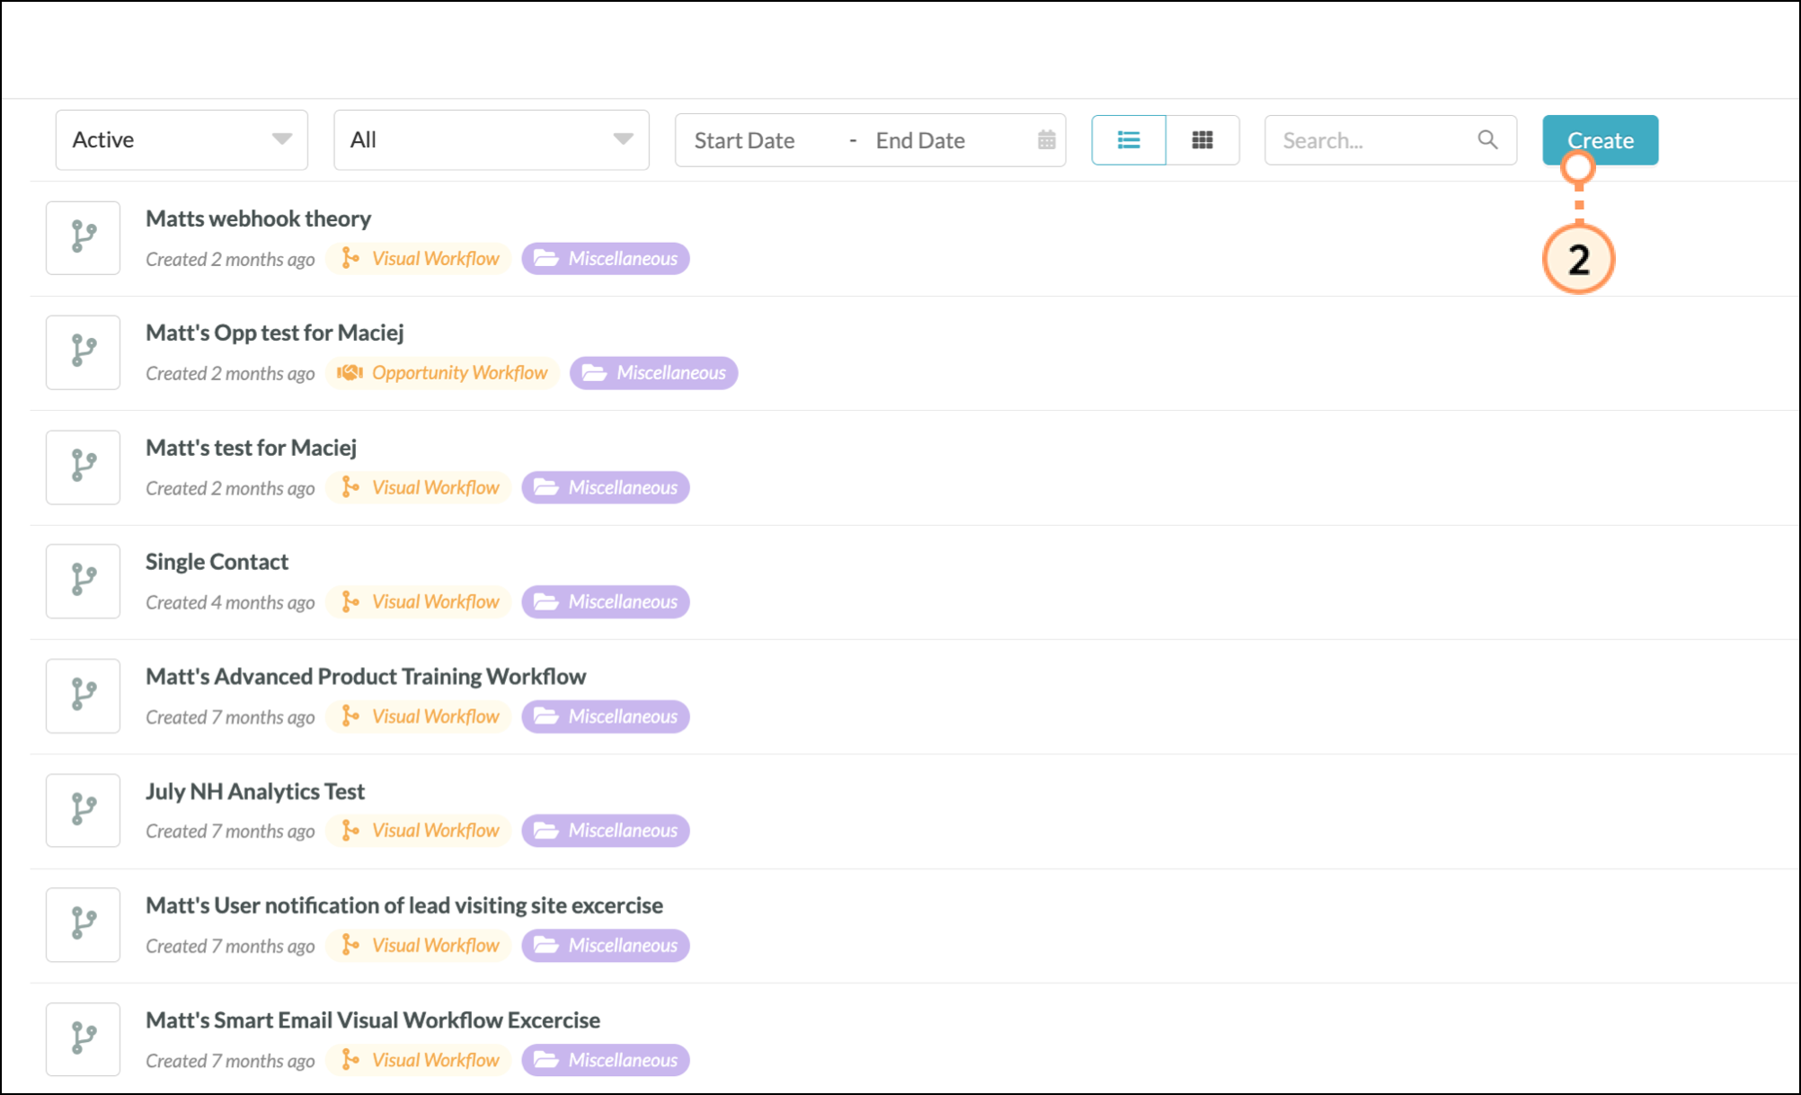Click workflow icon beside Matt's Smart Email Excercise
This screenshot has height=1095, width=1801.
84,1039
